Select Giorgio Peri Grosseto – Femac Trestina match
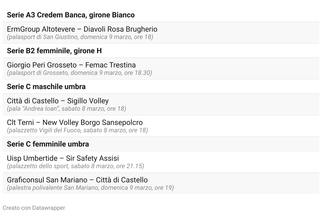 point(161,69)
